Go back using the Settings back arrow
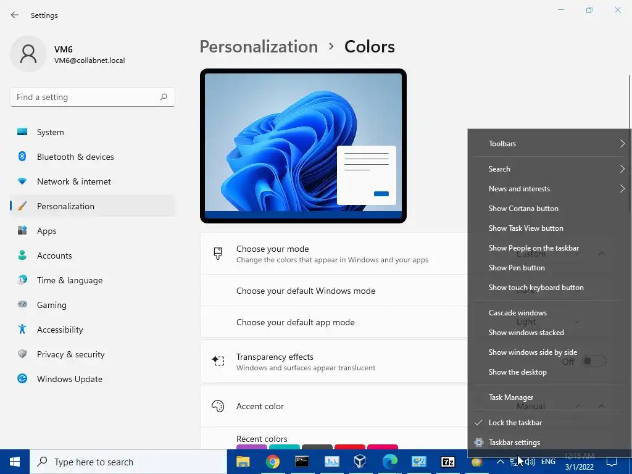Viewport: 632px width, 474px height. [15, 15]
